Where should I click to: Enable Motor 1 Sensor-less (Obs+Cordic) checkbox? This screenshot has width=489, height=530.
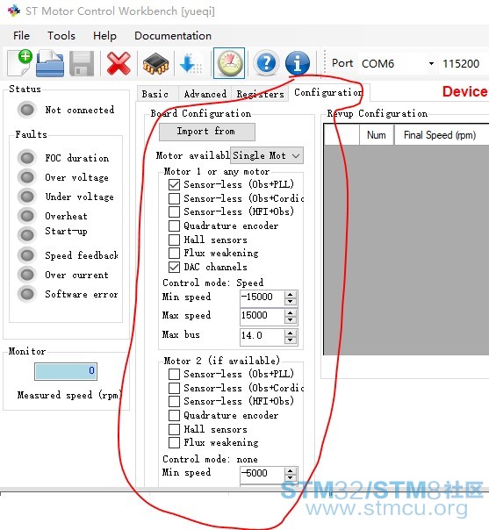174,198
